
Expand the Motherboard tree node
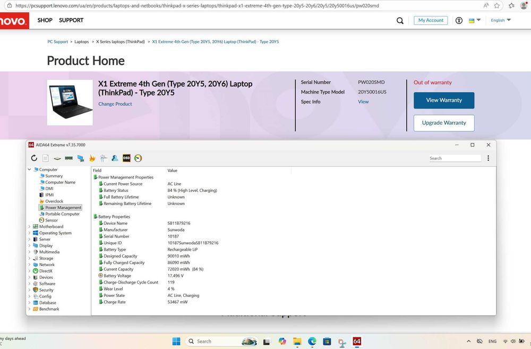[29, 226]
